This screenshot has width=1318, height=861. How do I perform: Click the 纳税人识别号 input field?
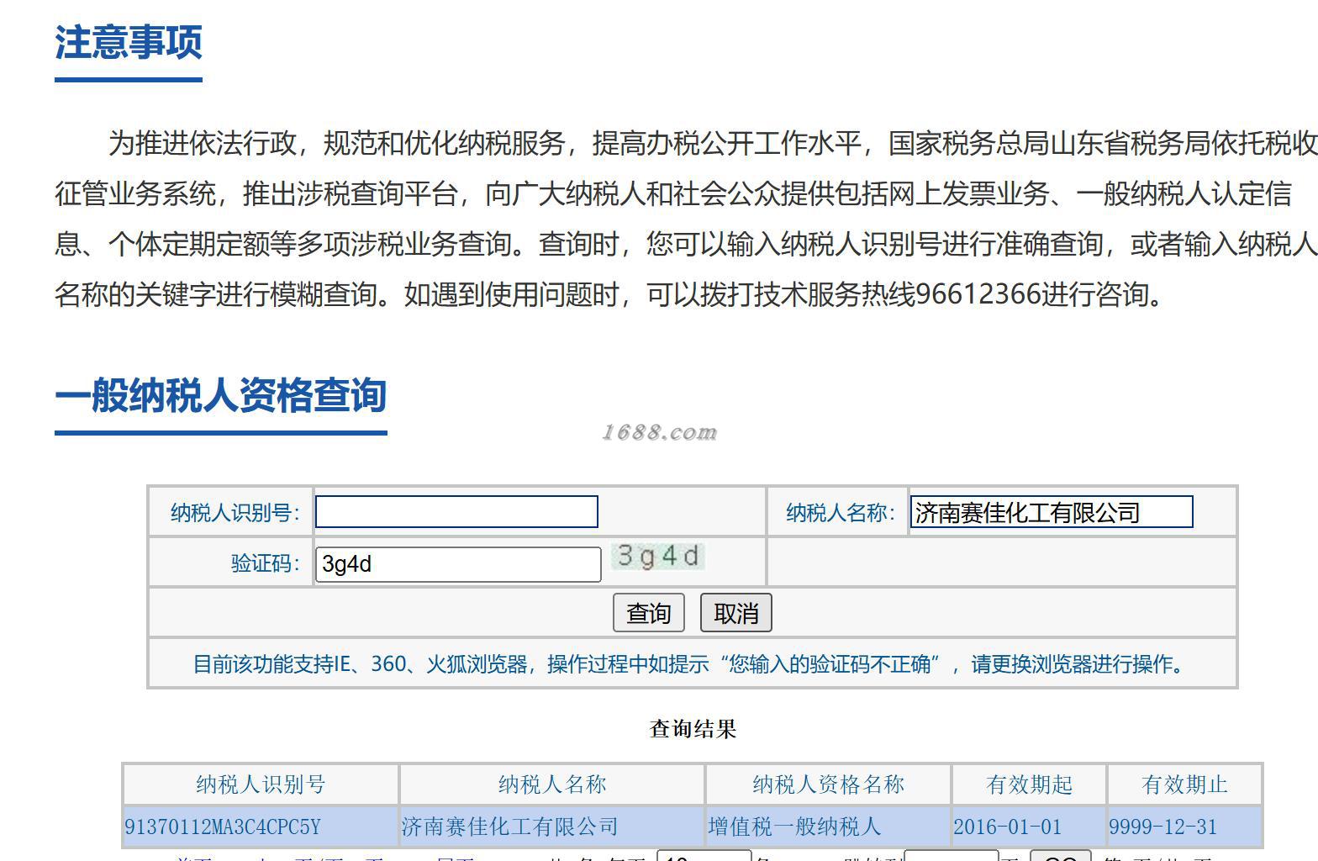456,512
